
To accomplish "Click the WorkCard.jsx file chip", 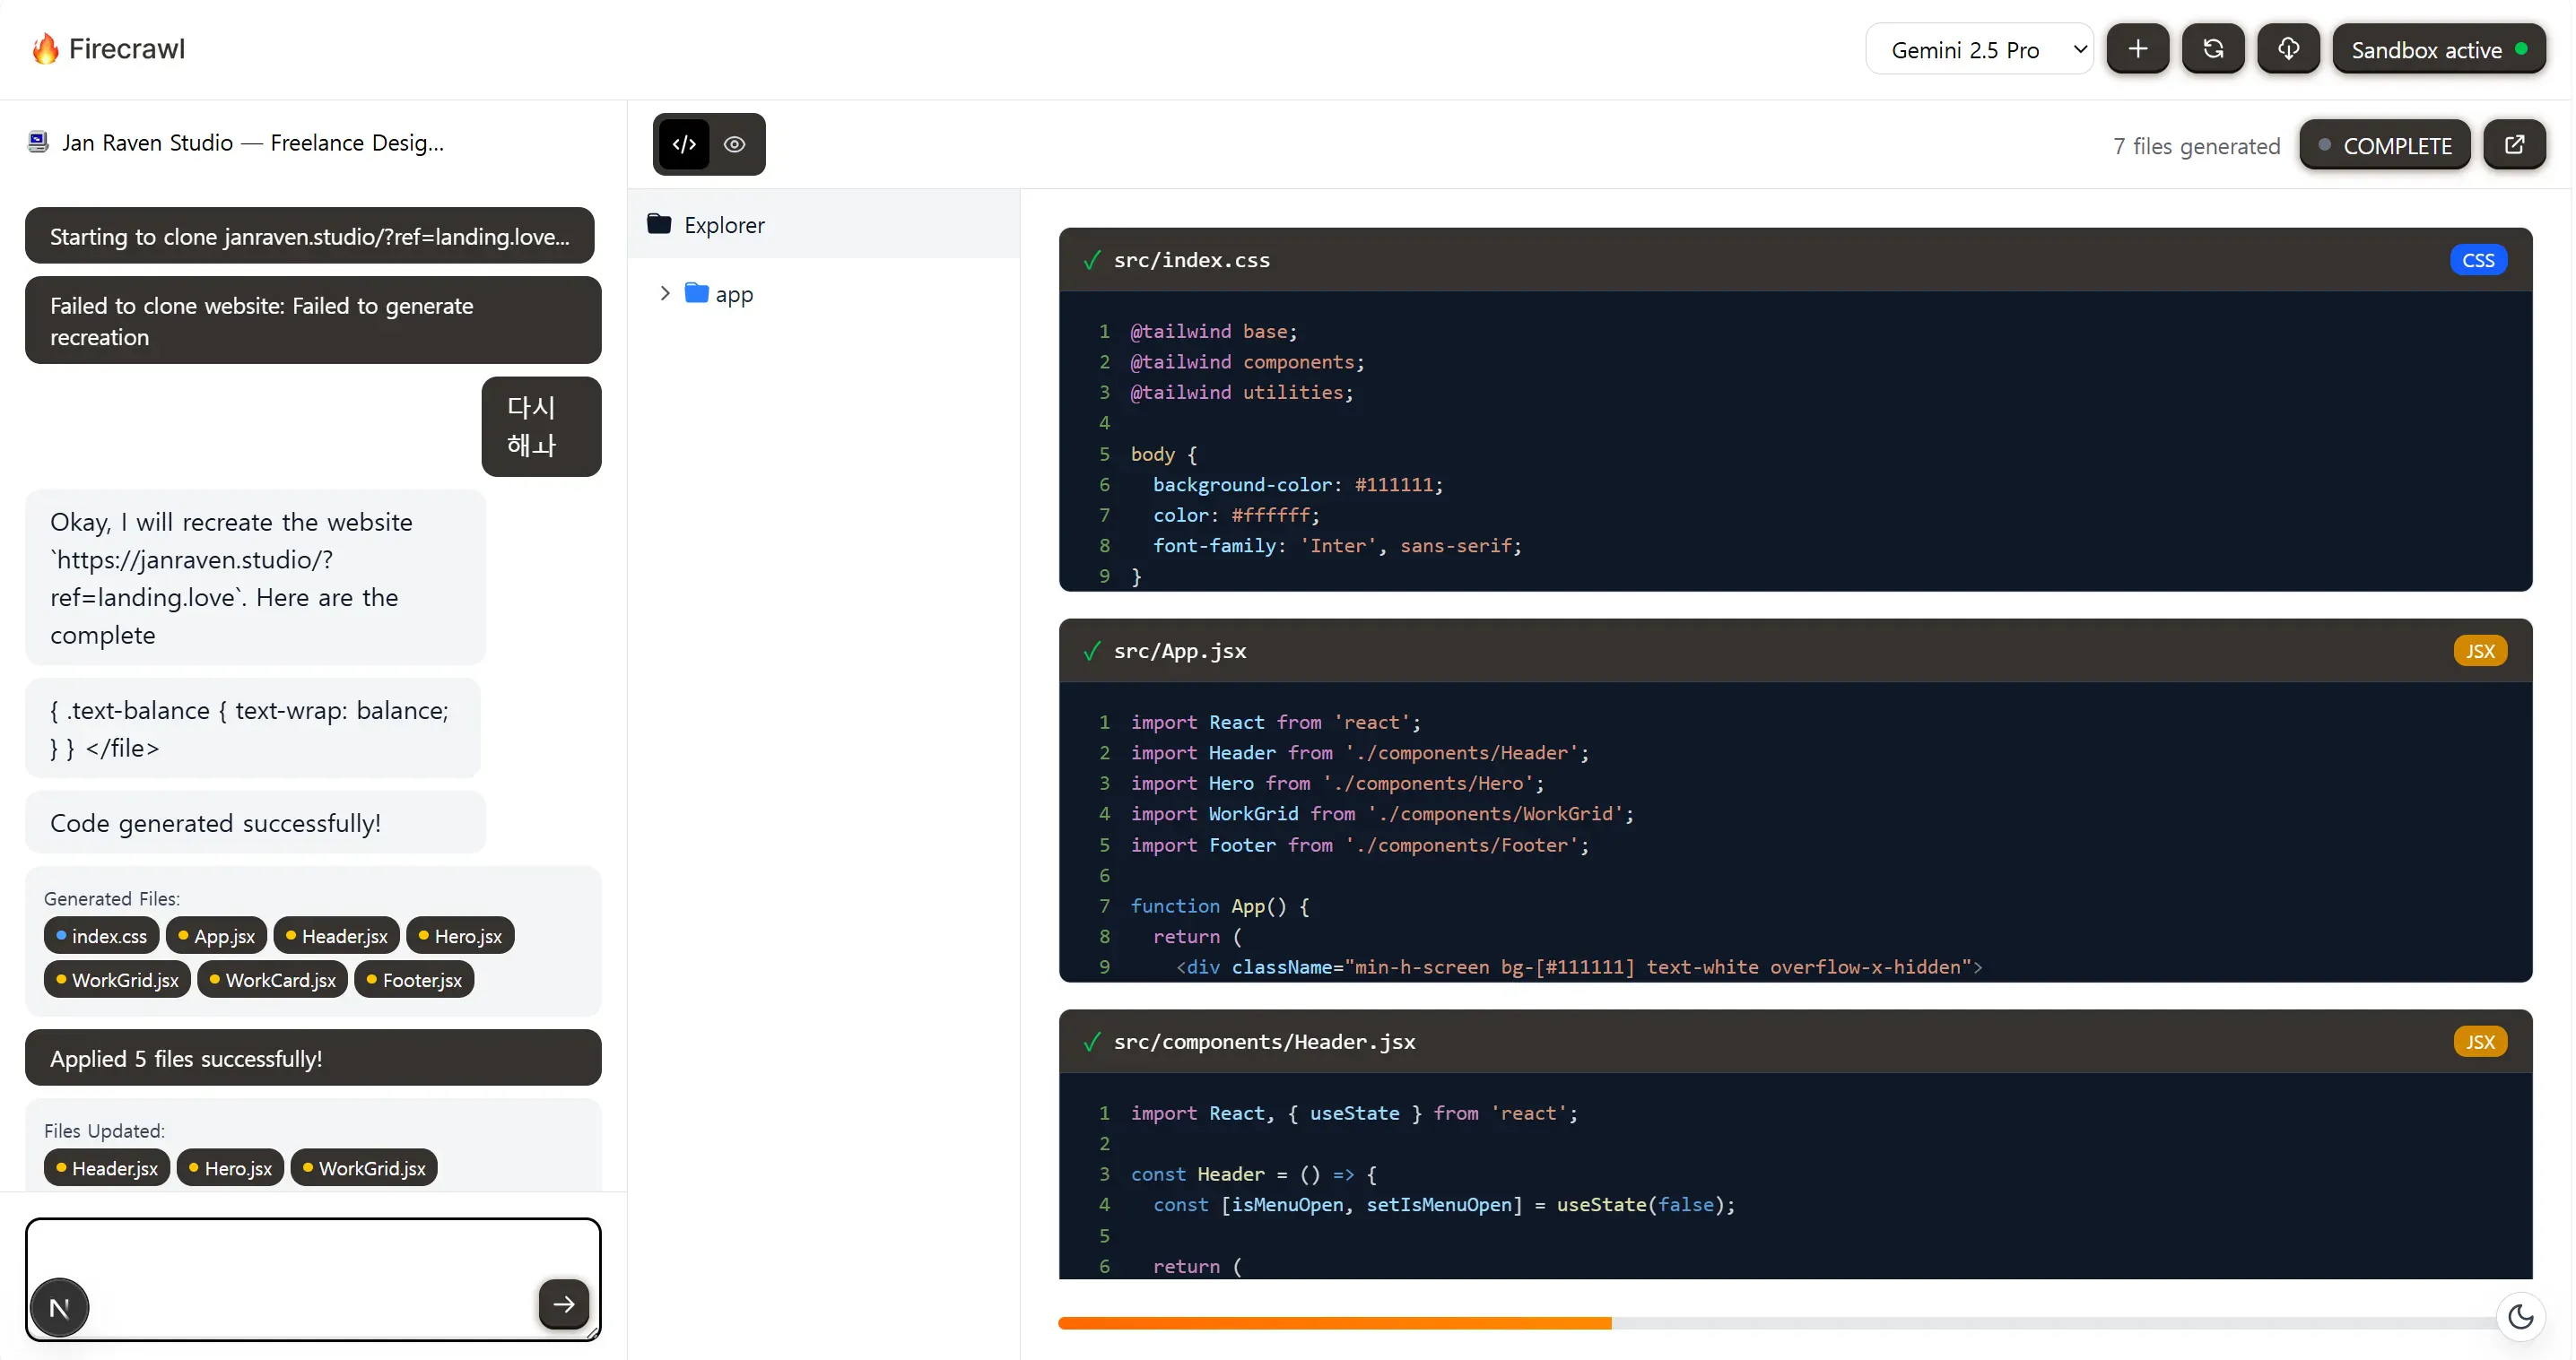I will (x=272, y=980).
